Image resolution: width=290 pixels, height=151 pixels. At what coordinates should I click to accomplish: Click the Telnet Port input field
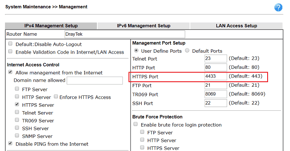[x=216, y=58]
